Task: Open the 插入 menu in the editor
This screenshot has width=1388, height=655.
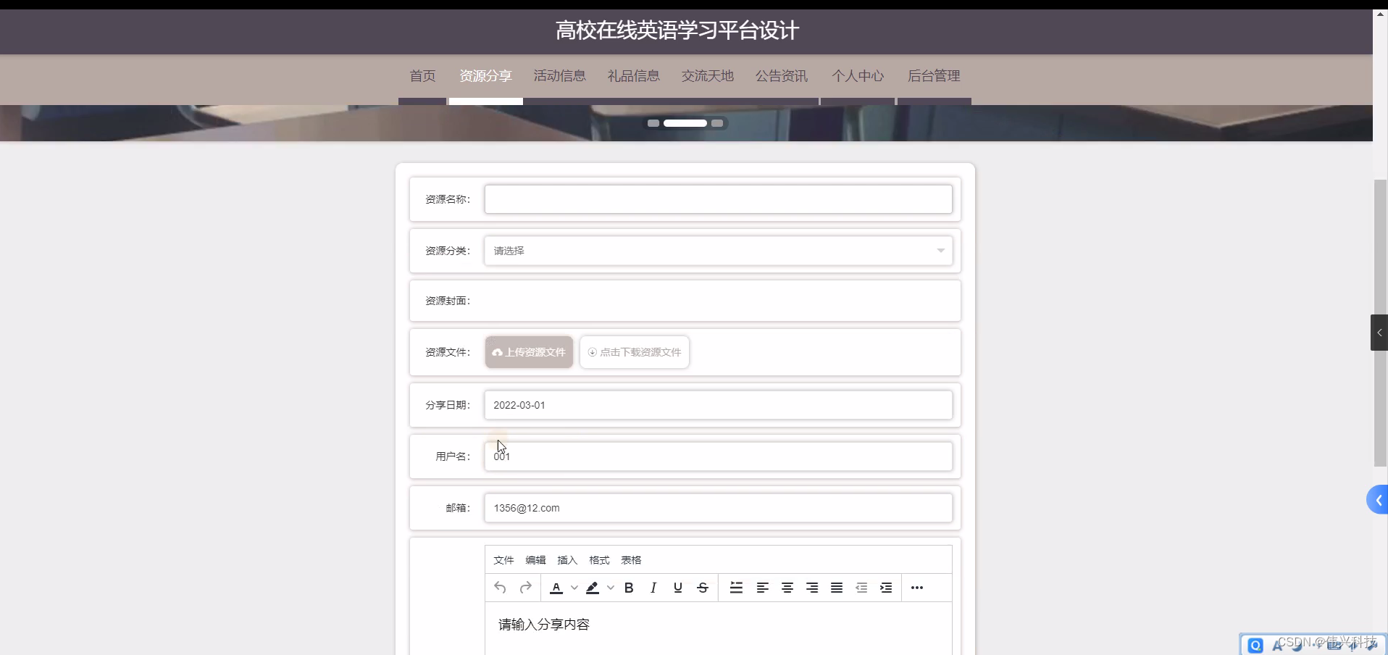Action: [566, 559]
